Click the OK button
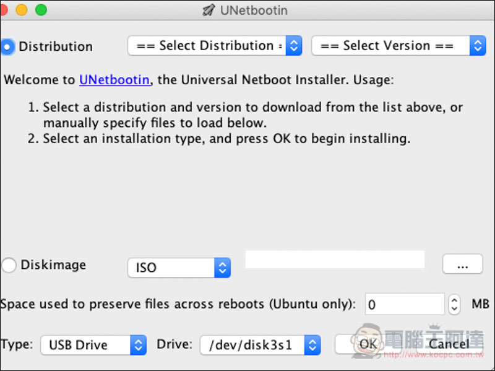495x371 pixels. [x=368, y=344]
